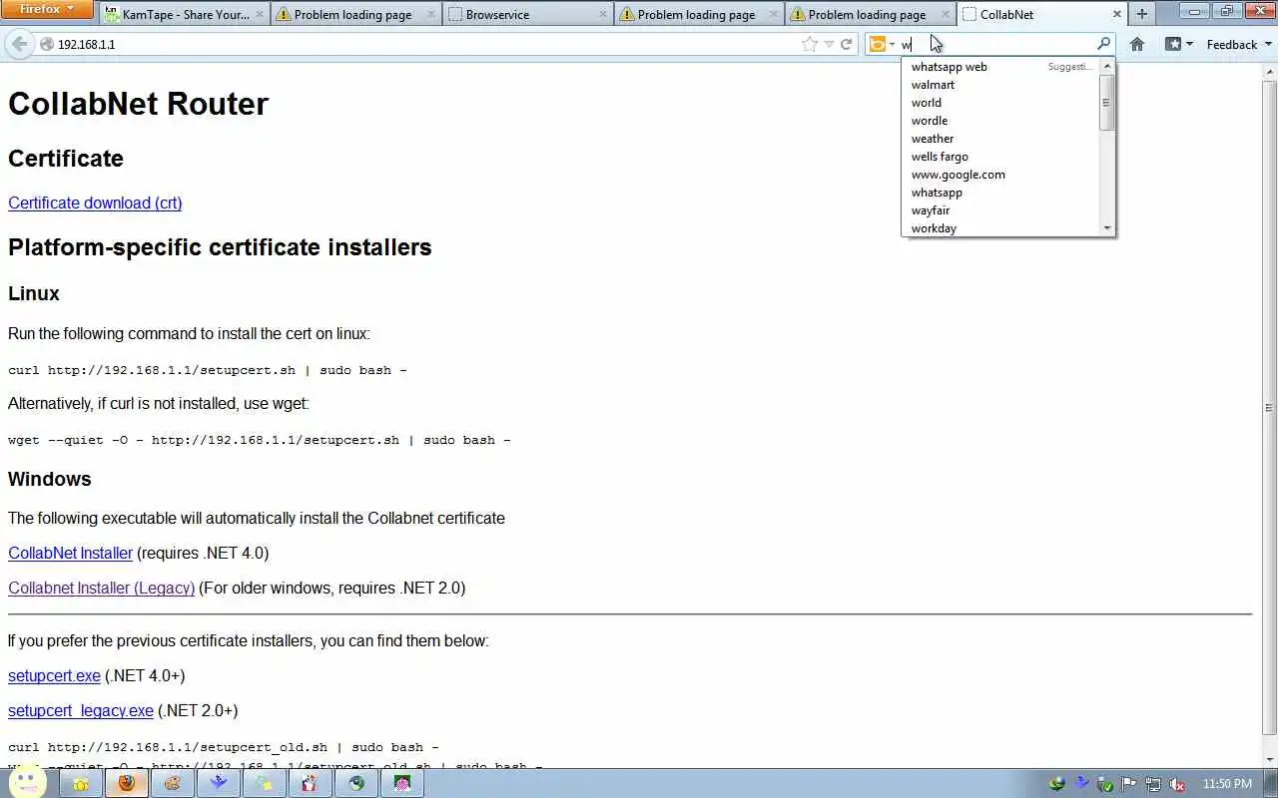Switch to the KamTape tab

tap(184, 14)
